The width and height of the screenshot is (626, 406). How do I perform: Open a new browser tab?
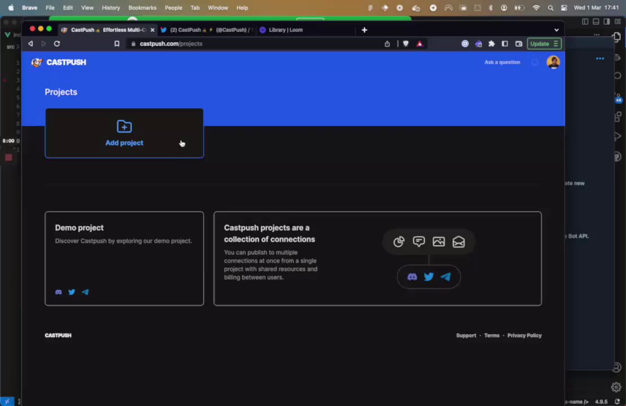click(x=364, y=30)
